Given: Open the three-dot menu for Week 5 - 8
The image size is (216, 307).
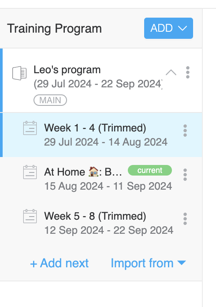Looking at the screenshot, I should click(x=185, y=219).
